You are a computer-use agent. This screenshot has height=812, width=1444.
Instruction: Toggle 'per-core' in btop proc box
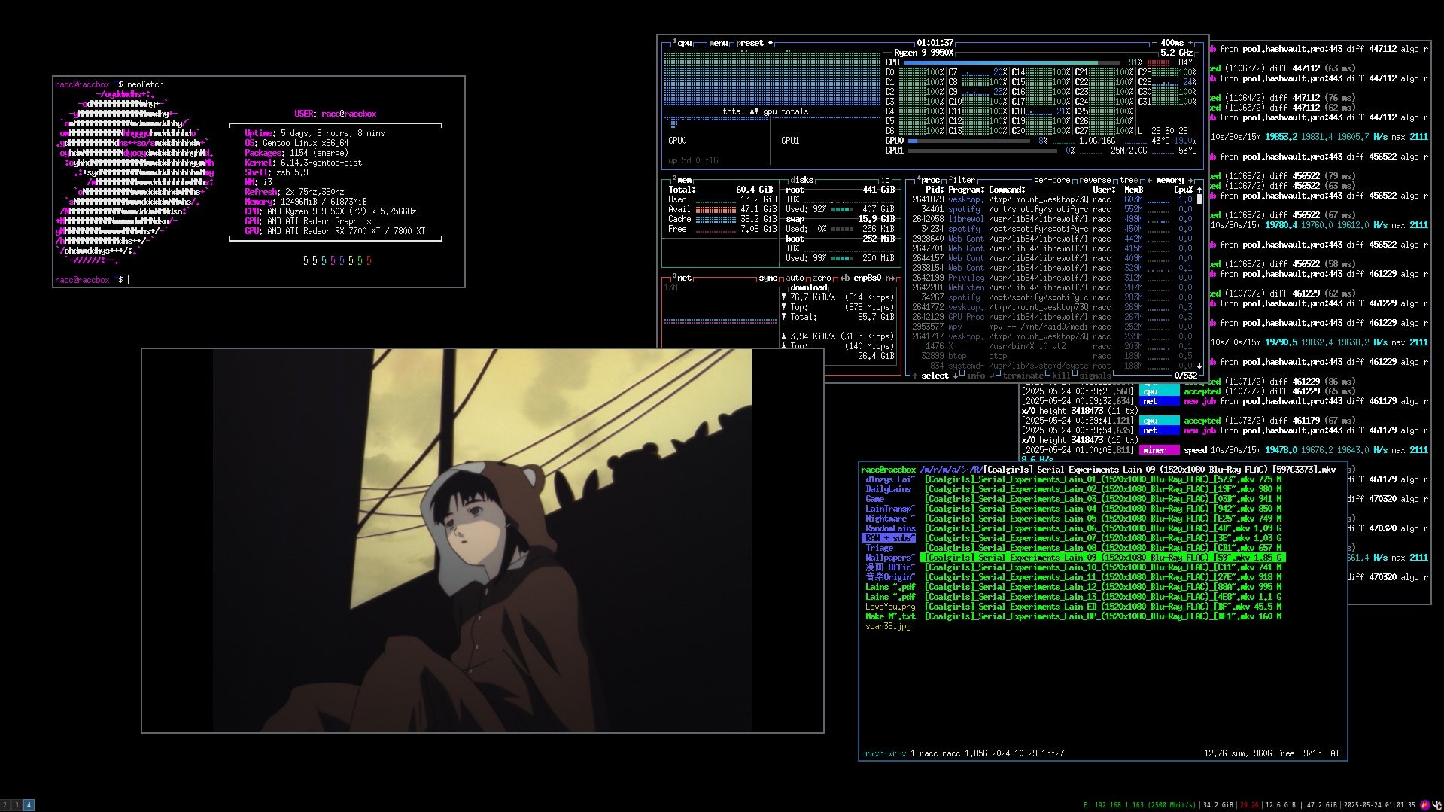tap(1052, 180)
